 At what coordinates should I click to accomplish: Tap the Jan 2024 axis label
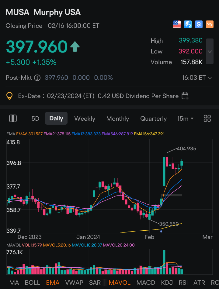point(88,237)
